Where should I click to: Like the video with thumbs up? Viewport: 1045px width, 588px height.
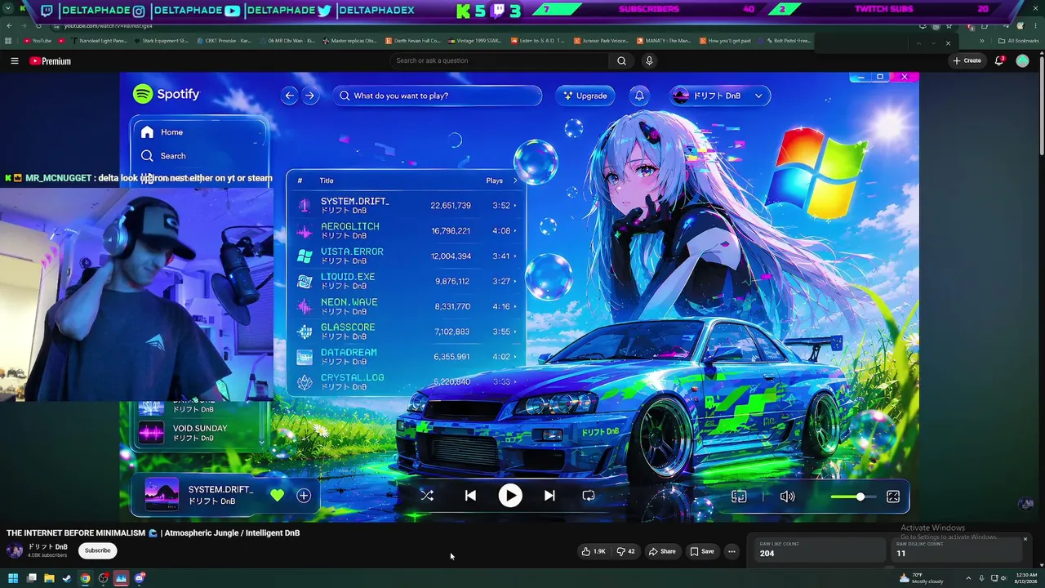[593, 551]
